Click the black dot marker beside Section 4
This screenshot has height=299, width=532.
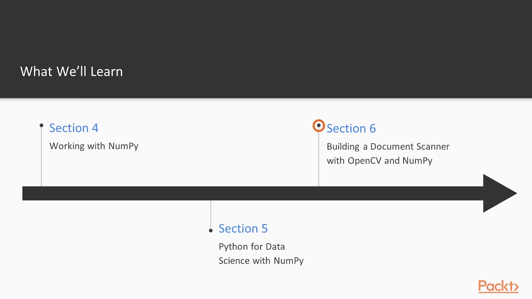[42, 125]
